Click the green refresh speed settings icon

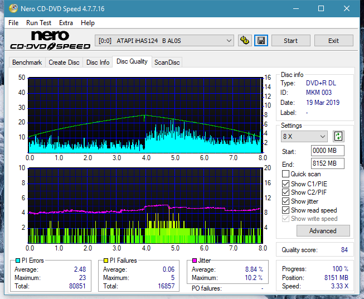[338, 136]
